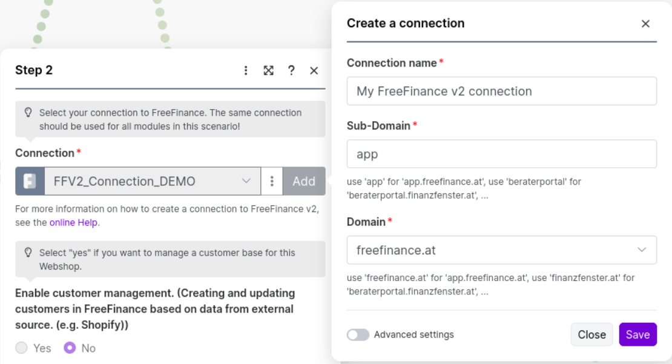672x364 pixels.
Task: Close the Step 2 panel
Action: [314, 70]
